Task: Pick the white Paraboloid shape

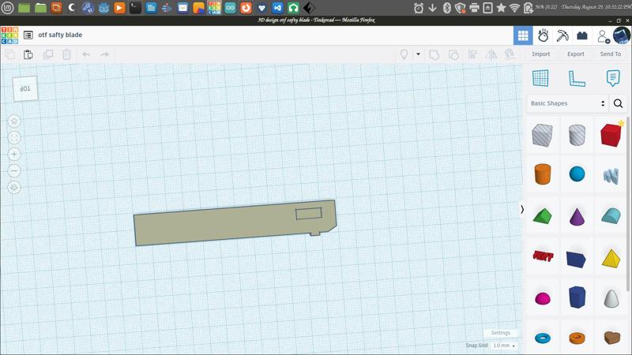Action: tap(611, 298)
